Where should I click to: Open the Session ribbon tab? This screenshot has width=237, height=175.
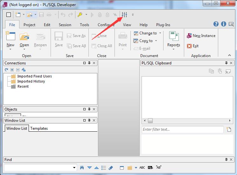[65, 25]
